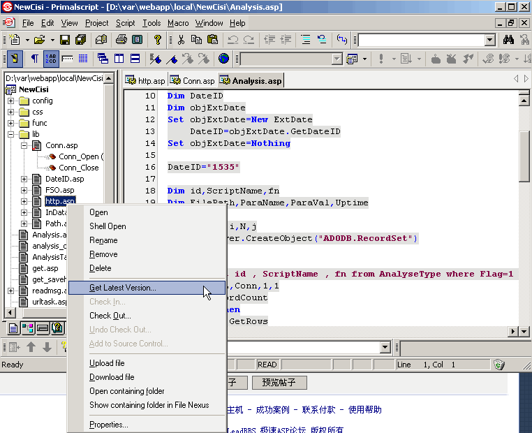Click the Save floppy disk icon

pyautogui.click(x=64, y=40)
